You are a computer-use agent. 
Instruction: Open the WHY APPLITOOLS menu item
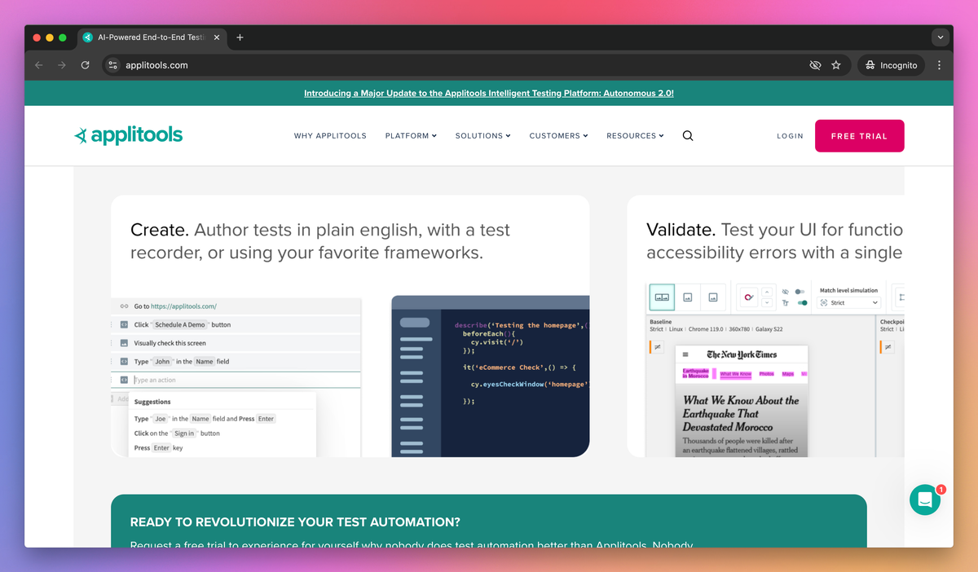330,136
